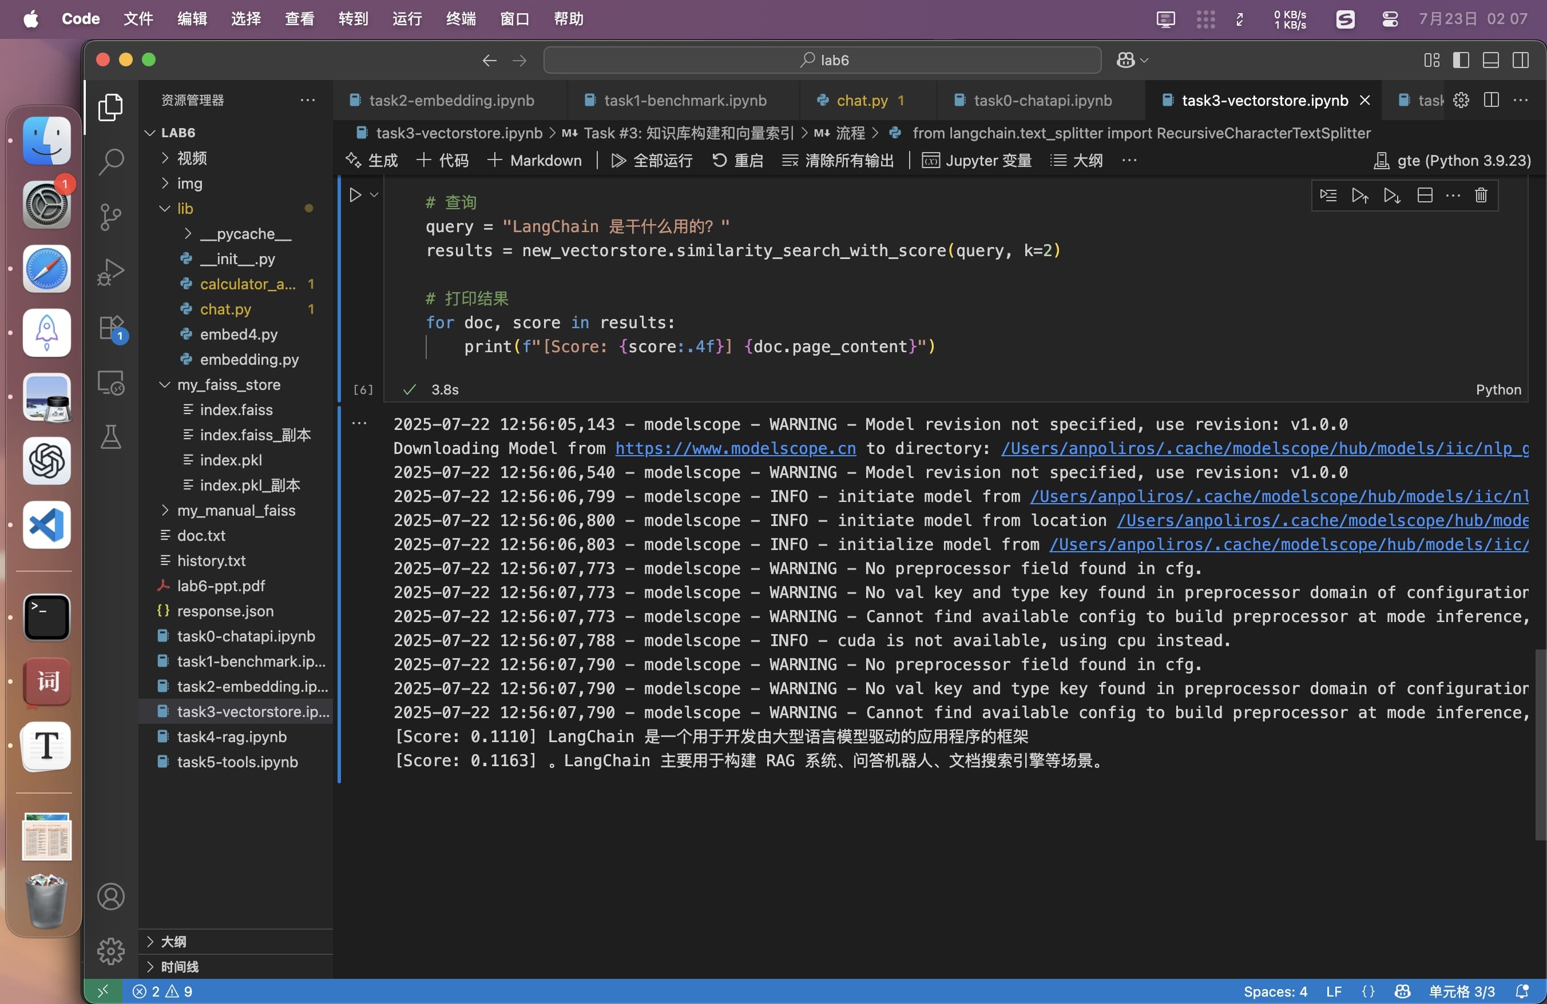Screen dimensions: 1547x1004
Task: Toggle the bottom panel visibility
Action: pos(1490,61)
